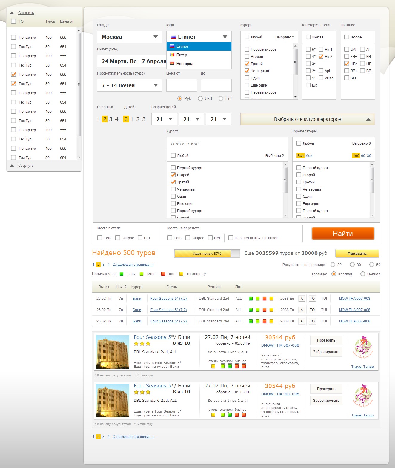Open Откуда dropdown showing Москва
The height and width of the screenshot is (468, 395).
point(130,37)
